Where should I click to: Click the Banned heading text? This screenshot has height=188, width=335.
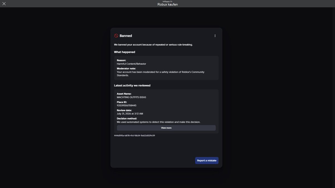coord(126,36)
